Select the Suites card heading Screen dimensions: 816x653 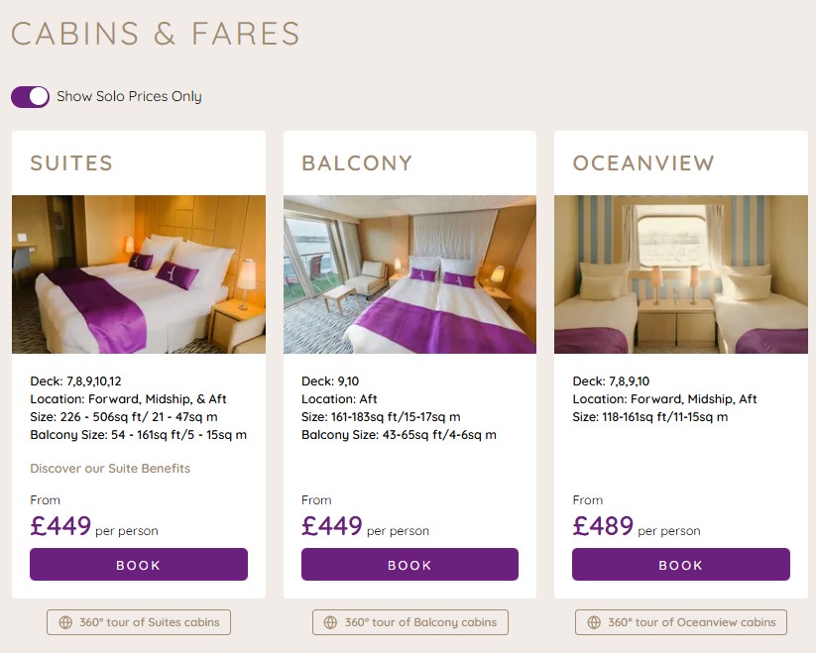(x=71, y=163)
